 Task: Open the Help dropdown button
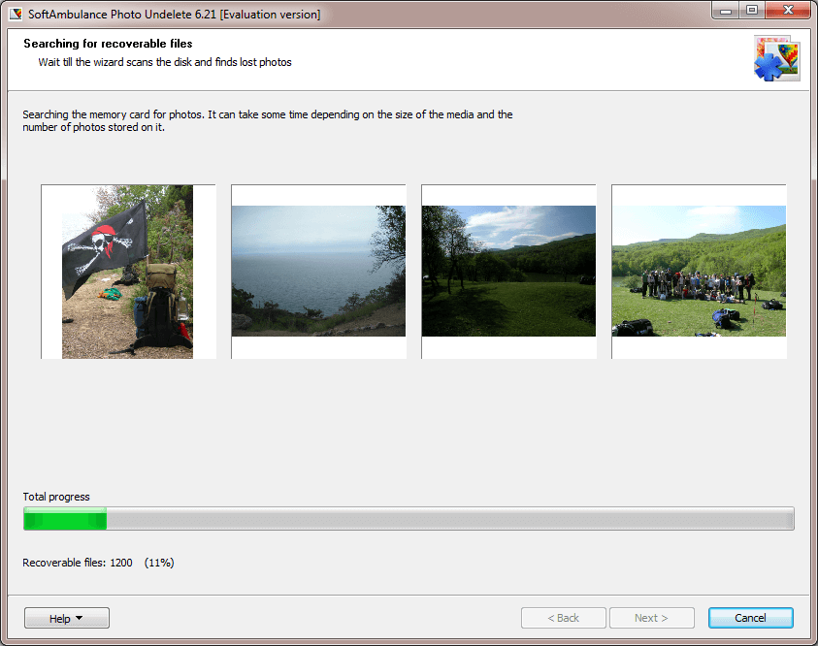coord(67,618)
